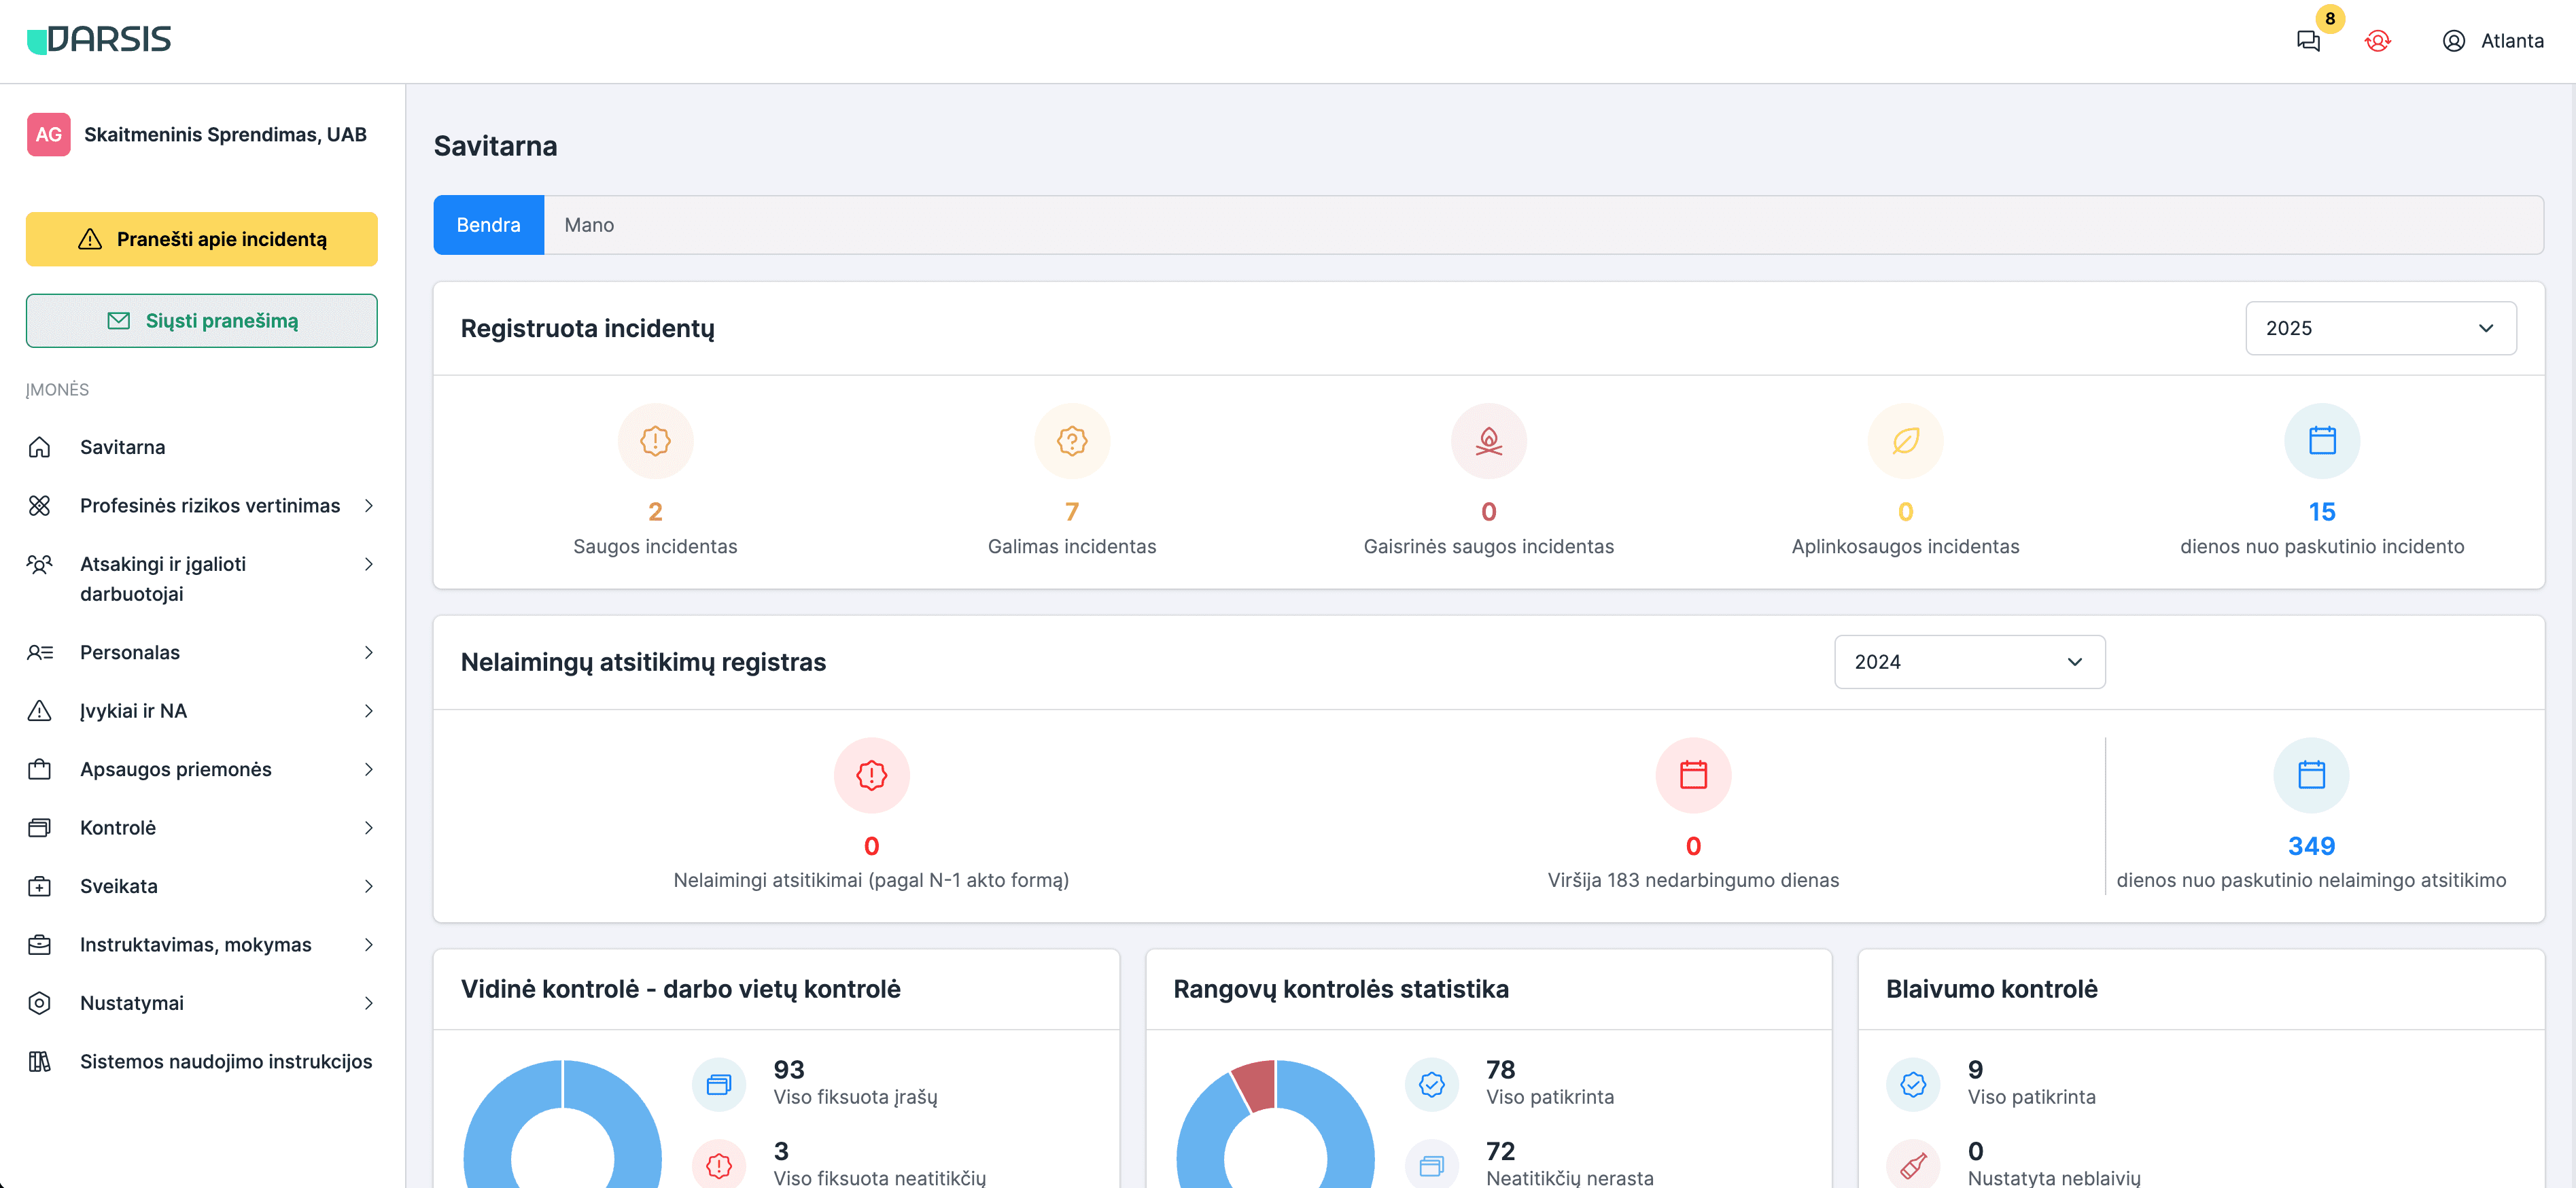Click the Atlanta username link
Screen dimensions: 2576x1188
(x=2512, y=41)
